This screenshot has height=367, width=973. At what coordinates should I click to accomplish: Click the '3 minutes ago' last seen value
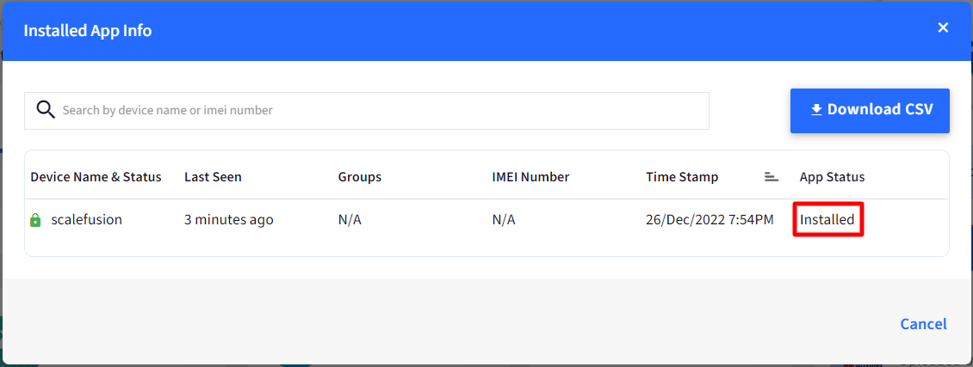[229, 220]
